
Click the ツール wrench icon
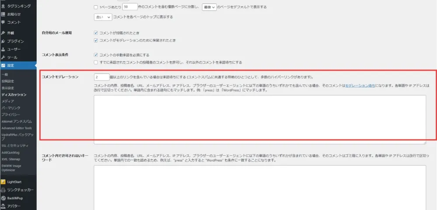[3, 57]
